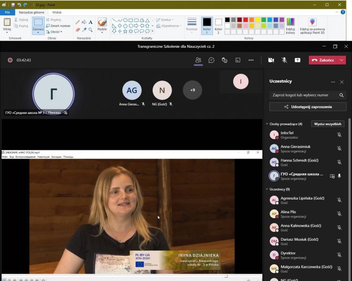Select the Kolor 1 black swatch
Viewport: 352px width, 281px height.
(x=207, y=22)
